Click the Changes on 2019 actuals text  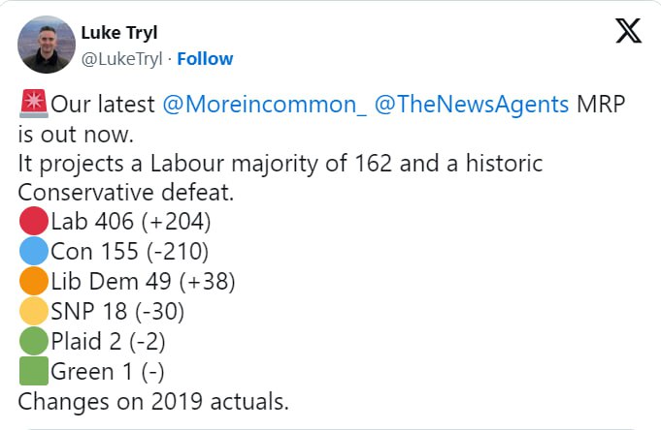tap(153, 400)
